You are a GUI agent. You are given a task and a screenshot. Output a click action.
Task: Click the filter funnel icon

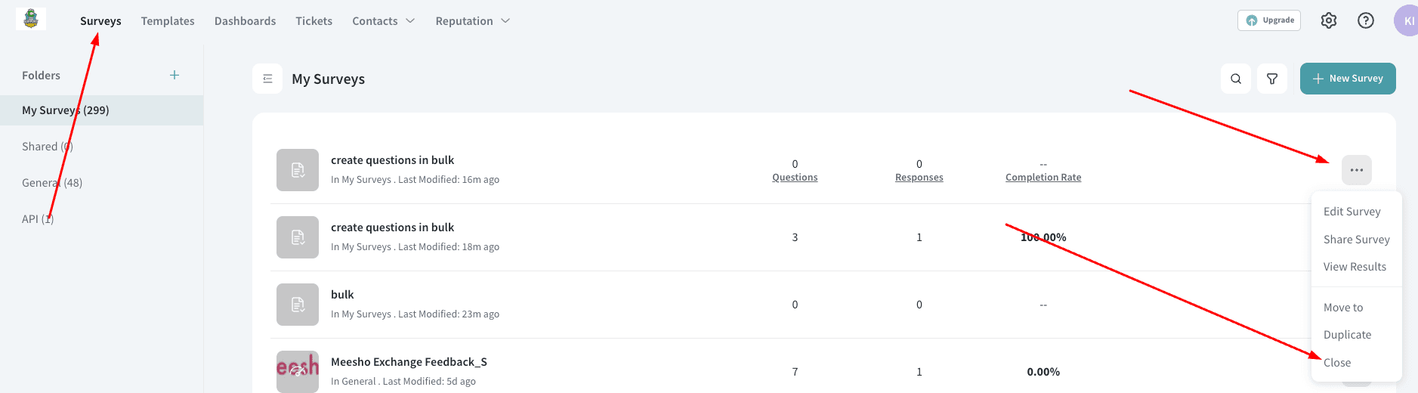(x=1272, y=79)
